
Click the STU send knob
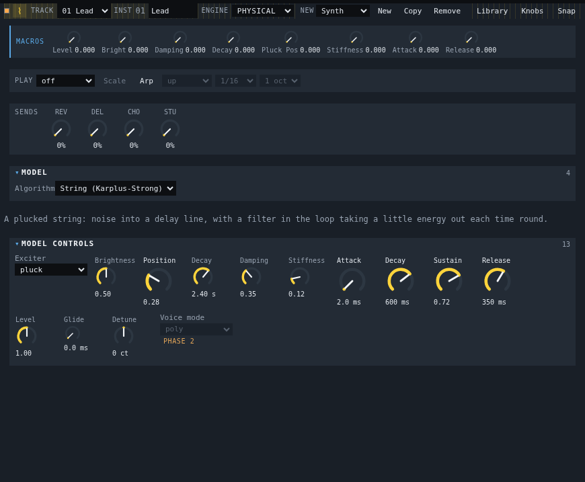pos(169,130)
